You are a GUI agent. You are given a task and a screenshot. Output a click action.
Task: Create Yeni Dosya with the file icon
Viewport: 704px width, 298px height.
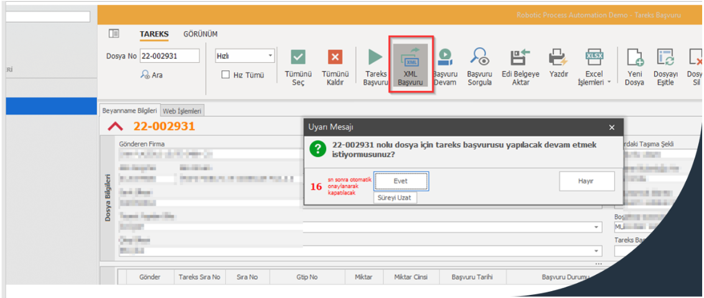coord(636,57)
